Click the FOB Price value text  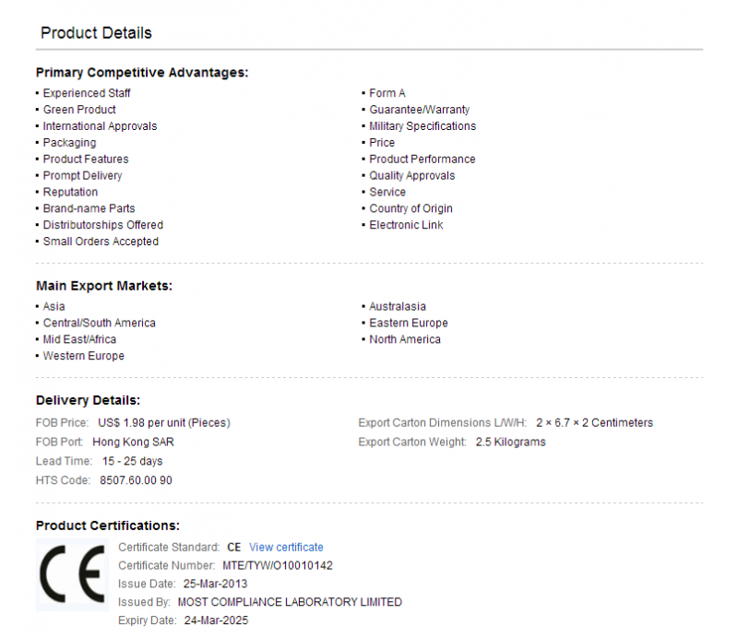(164, 423)
